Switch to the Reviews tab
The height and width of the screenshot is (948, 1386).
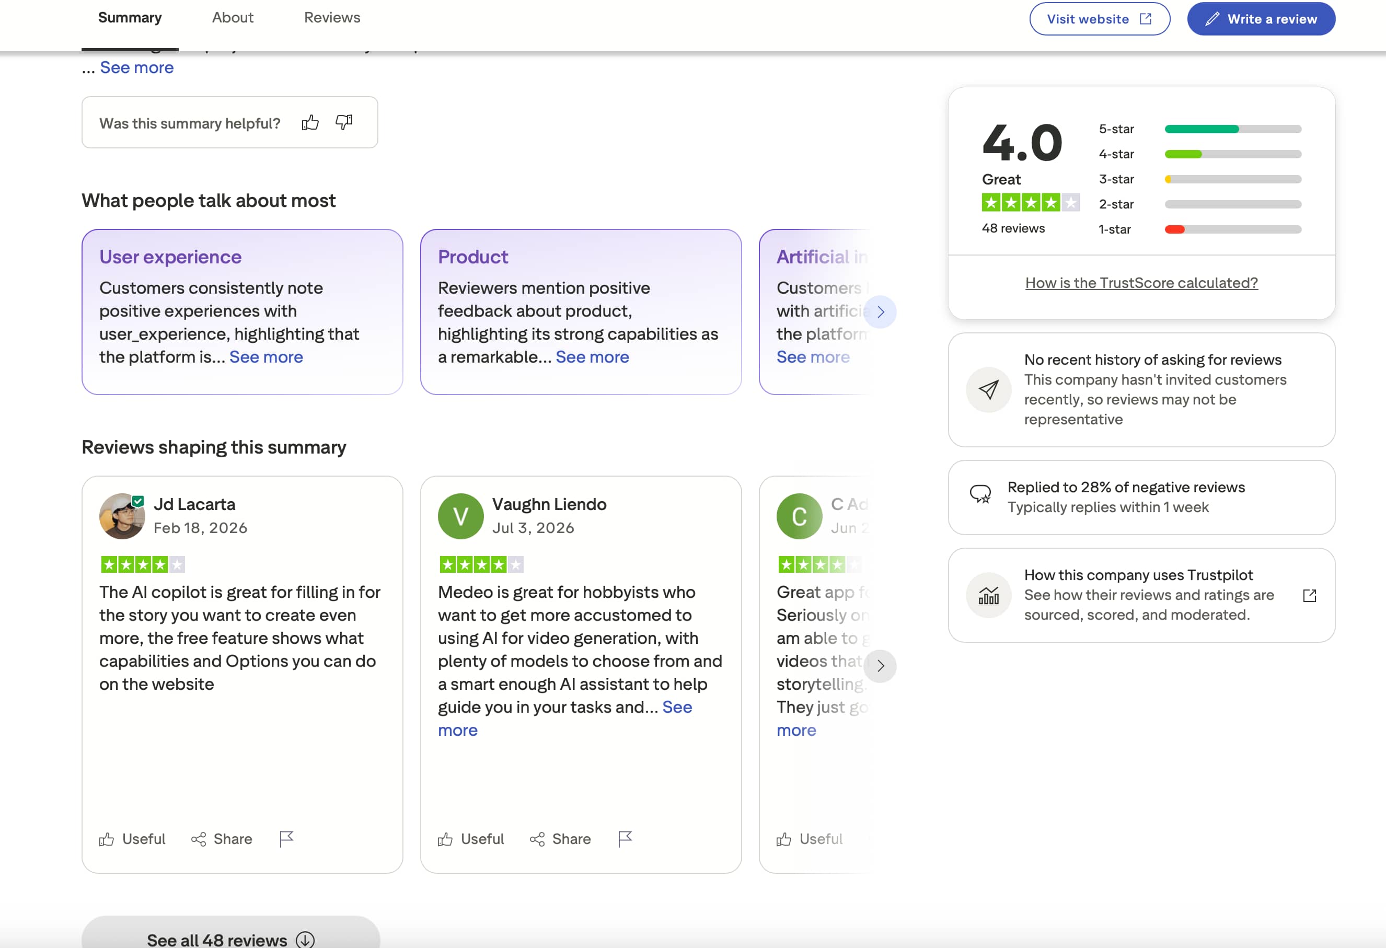[x=332, y=18]
